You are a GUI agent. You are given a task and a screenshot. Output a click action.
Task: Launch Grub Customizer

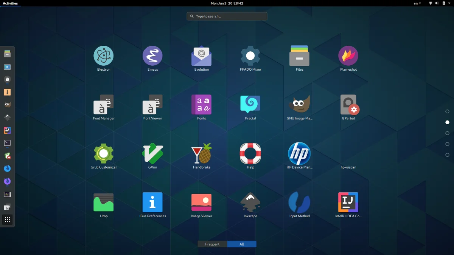tap(104, 153)
